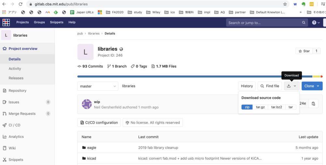326x165 pixels.
Task: Toggle the Download dropdown button
Action: [292, 86]
